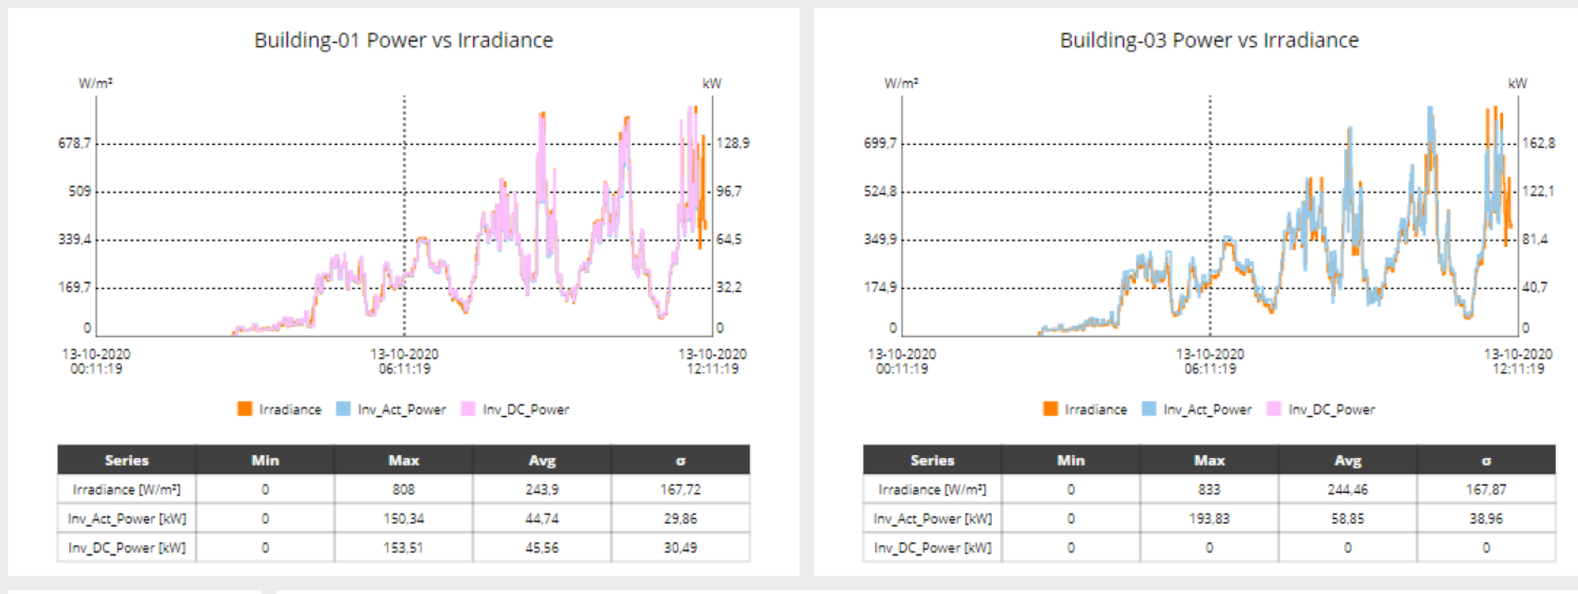Click Min cell of Irradiance row, Building-01
Image resolution: width=1578 pixels, height=594 pixels.
pyautogui.click(x=265, y=489)
